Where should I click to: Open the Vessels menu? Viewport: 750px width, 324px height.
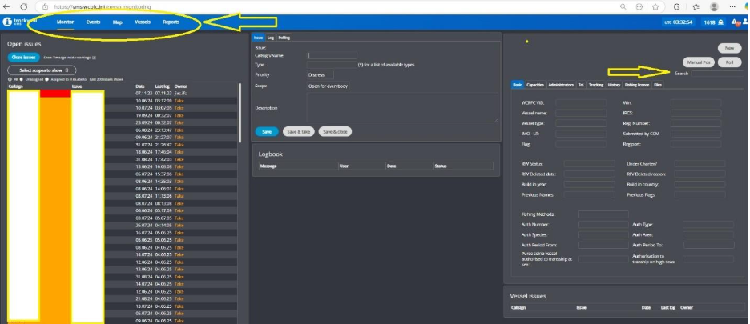point(143,22)
